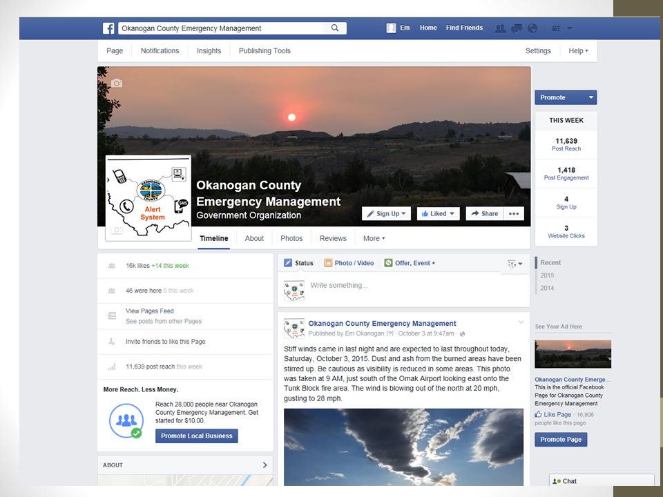This screenshot has width=663, height=497.
Task: Open the Sign Up dropdown button
Action: (x=387, y=213)
